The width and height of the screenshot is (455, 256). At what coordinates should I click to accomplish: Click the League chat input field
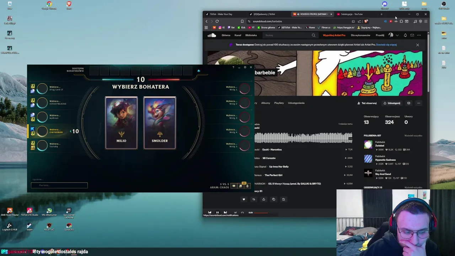59,185
